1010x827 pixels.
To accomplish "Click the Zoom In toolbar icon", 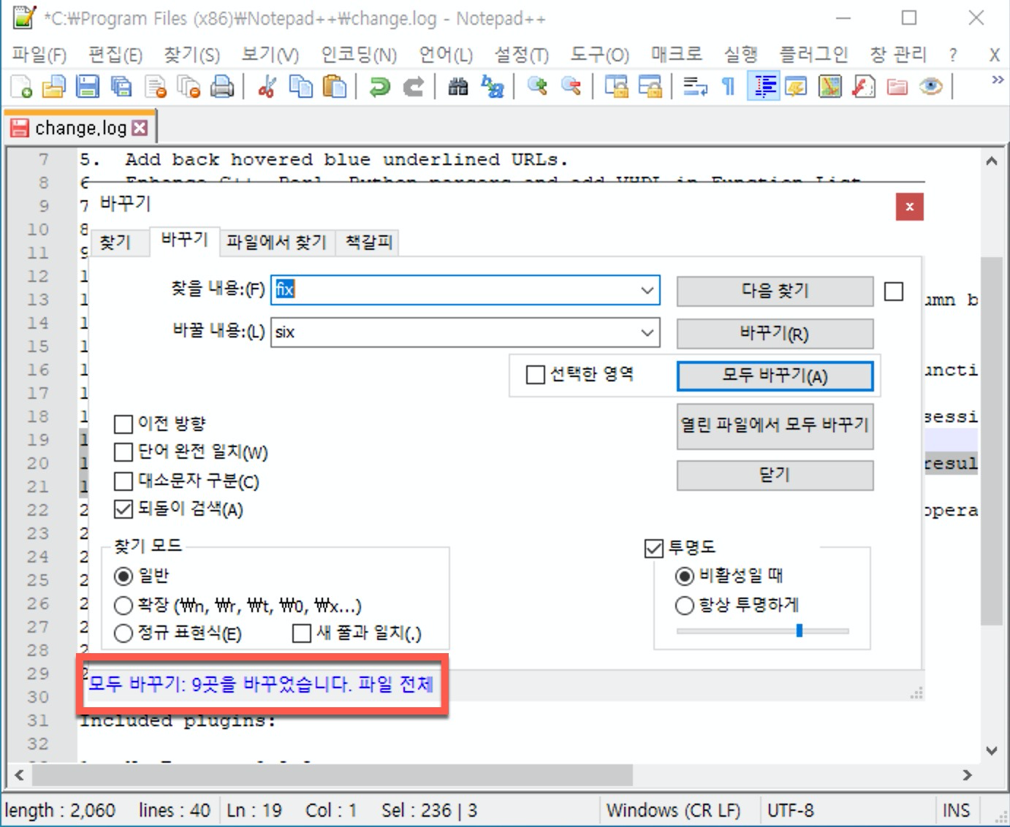I will pyautogui.click(x=537, y=87).
